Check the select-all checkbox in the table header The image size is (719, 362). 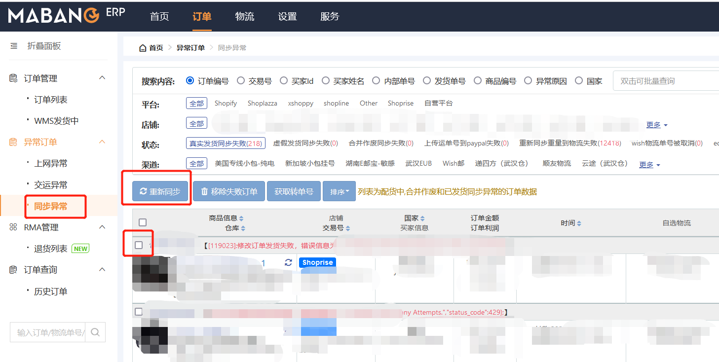[143, 222]
